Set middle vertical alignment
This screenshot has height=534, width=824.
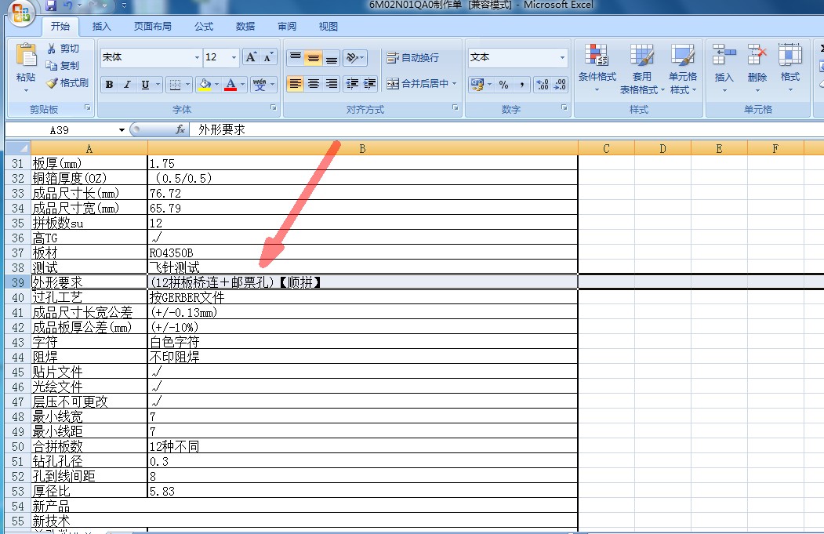click(x=313, y=57)
